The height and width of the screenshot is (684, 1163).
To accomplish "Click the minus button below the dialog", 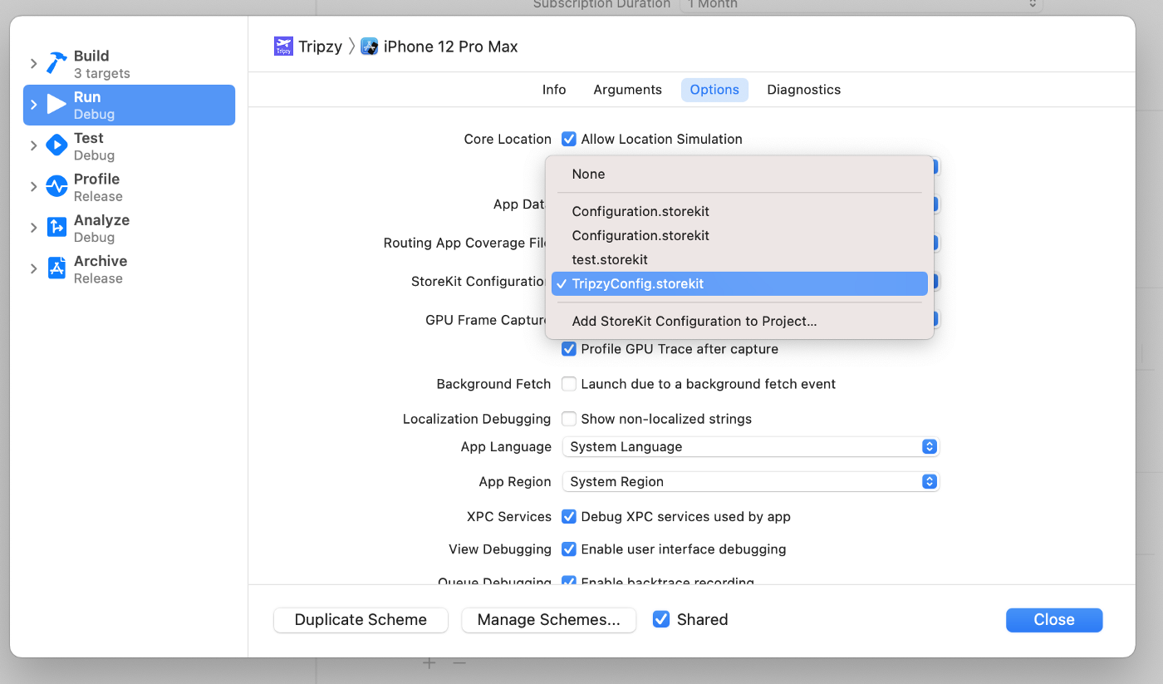I will point(459,663).
